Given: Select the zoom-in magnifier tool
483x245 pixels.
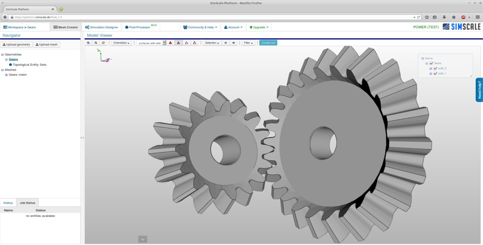Looking at the screenshot, I should point(88,42).
